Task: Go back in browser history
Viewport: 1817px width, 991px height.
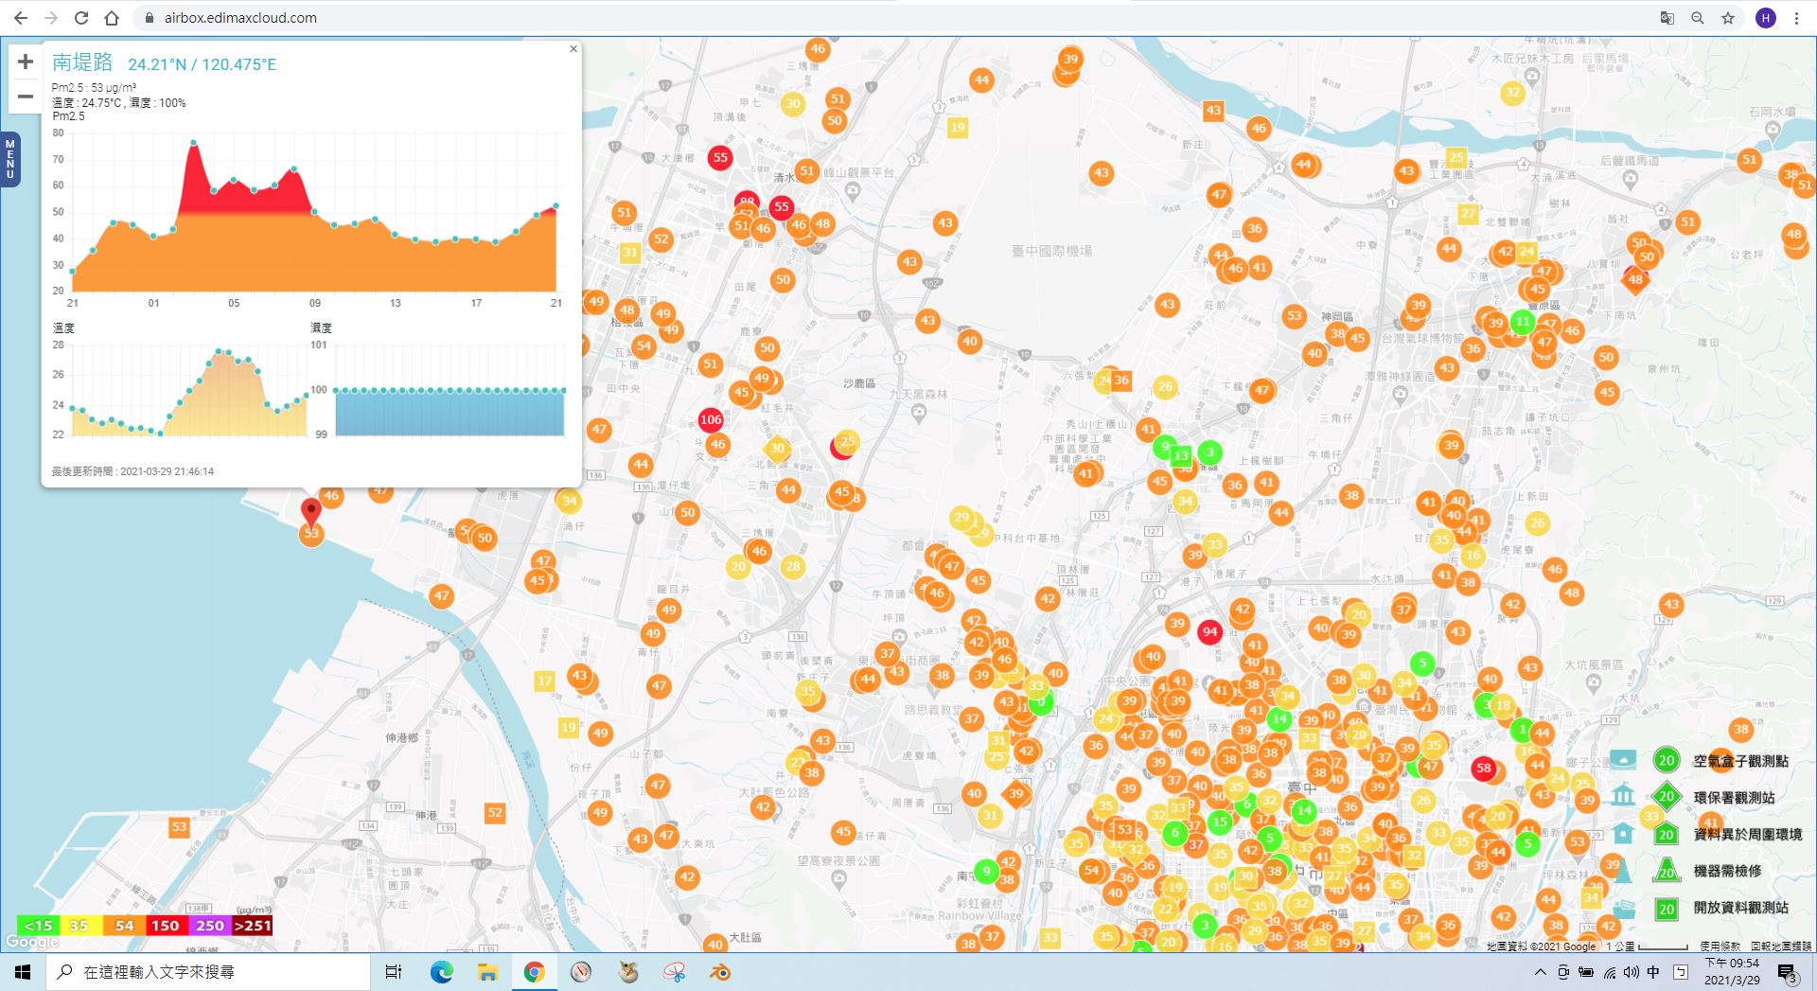Action: [21, 18]
